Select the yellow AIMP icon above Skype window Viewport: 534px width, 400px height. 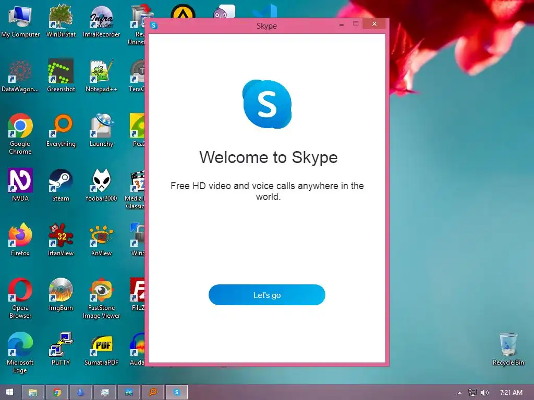[183, 11]
